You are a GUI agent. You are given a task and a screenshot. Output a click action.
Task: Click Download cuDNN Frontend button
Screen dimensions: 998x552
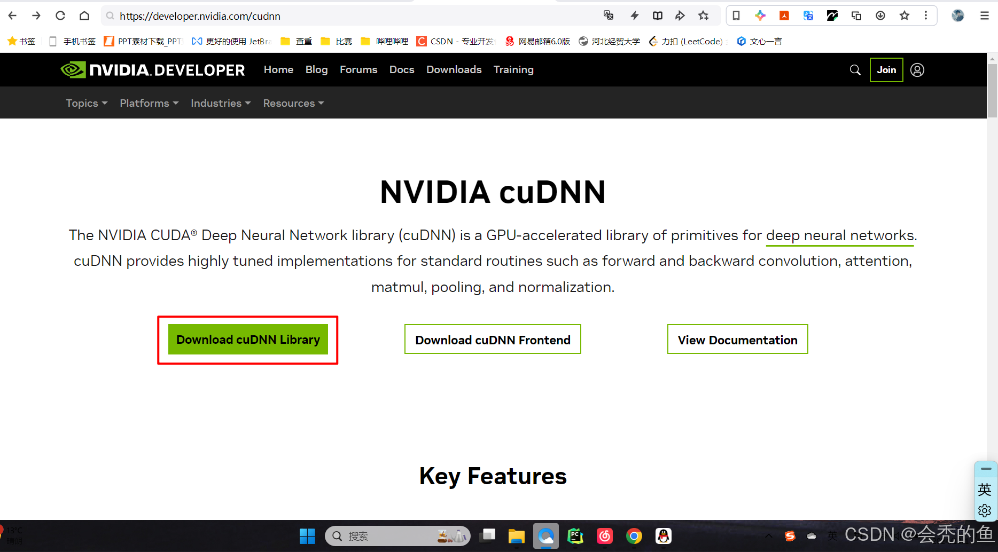tap(493, 340)
